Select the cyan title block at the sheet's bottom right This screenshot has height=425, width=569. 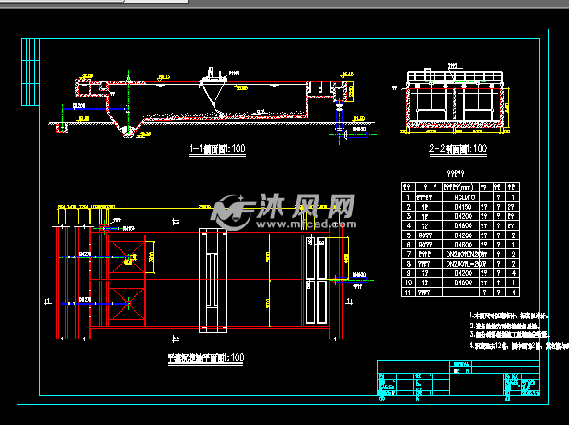pos(459,377)
